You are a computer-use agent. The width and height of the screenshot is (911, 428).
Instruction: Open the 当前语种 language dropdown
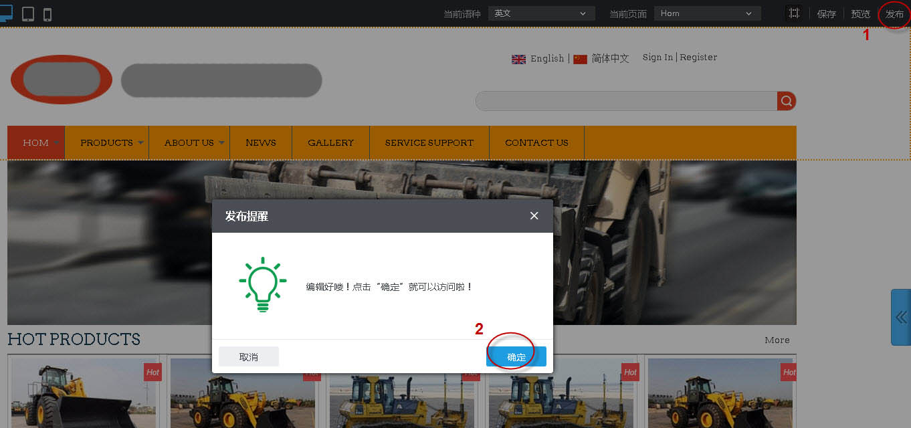click(x=541, y=13)
